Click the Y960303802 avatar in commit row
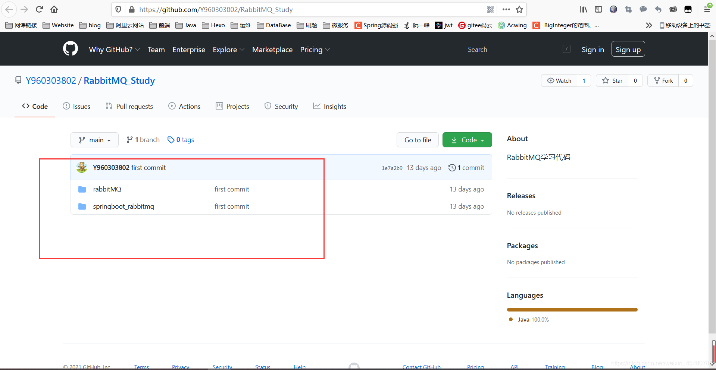Viewport: 716px width, 370px height. [x=82, y=167]
